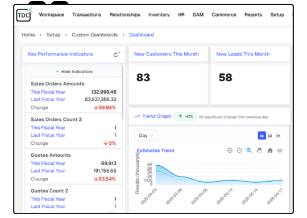This screenshot has width=307, height=218.
Task: Click the Sales Orders Count 2 heading
Action: tap(56, 119)
